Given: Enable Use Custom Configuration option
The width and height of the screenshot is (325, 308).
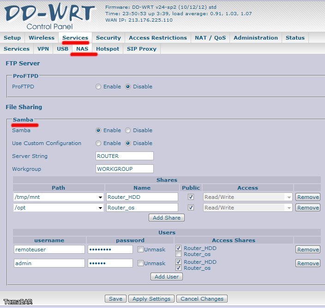Looking at the screenshot, I should [x=98, y=143].
